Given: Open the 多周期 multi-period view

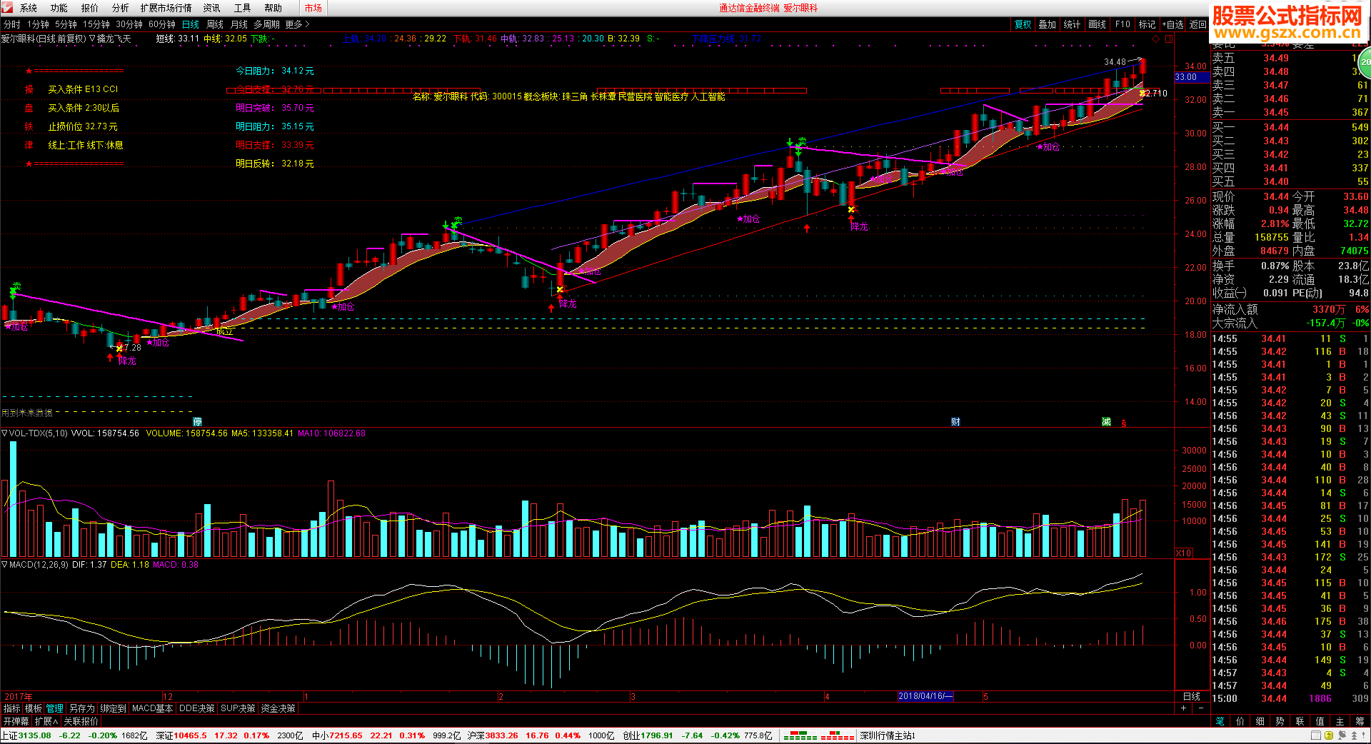Looking at the screenshot, I should pos(266,24).
